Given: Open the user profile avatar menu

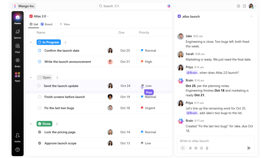Looking at the screenshot, I should pos(252,6).
